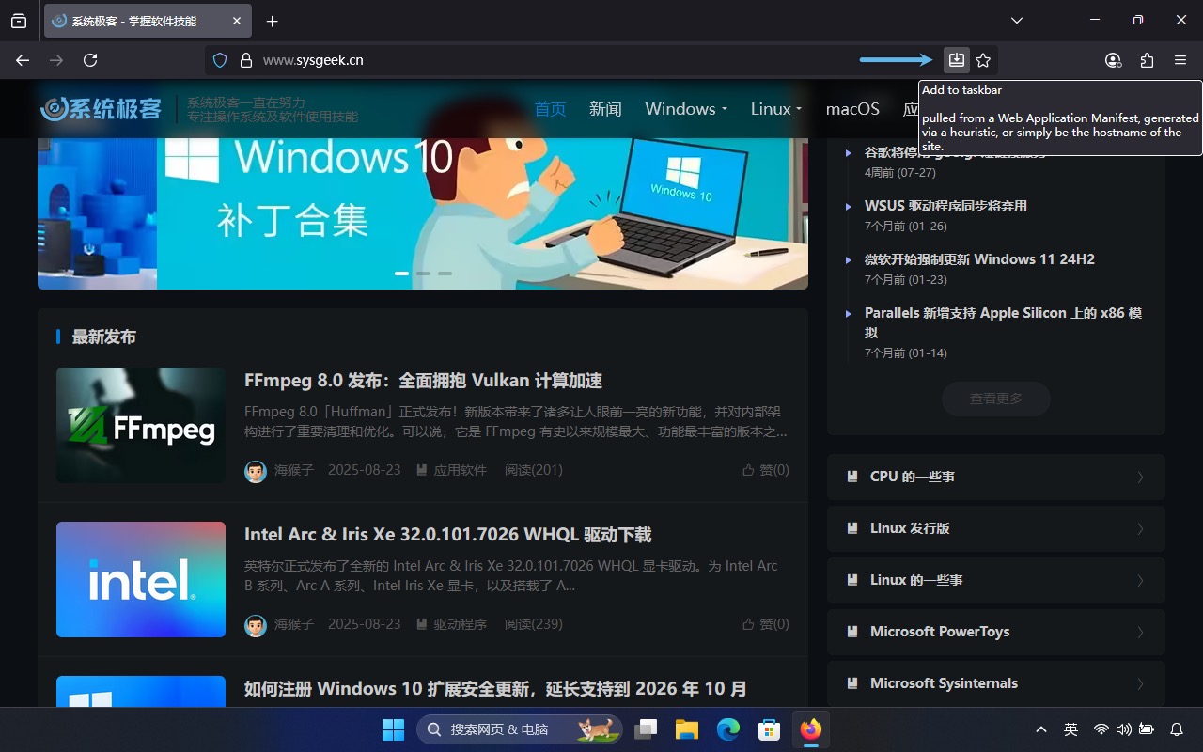The width and height of the screenshot is (1203, 752).
Task: Select the second carousel indicator dot
Action: 423,274
